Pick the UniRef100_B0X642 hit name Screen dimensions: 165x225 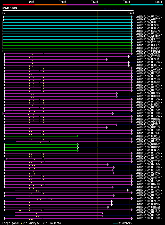148,187
